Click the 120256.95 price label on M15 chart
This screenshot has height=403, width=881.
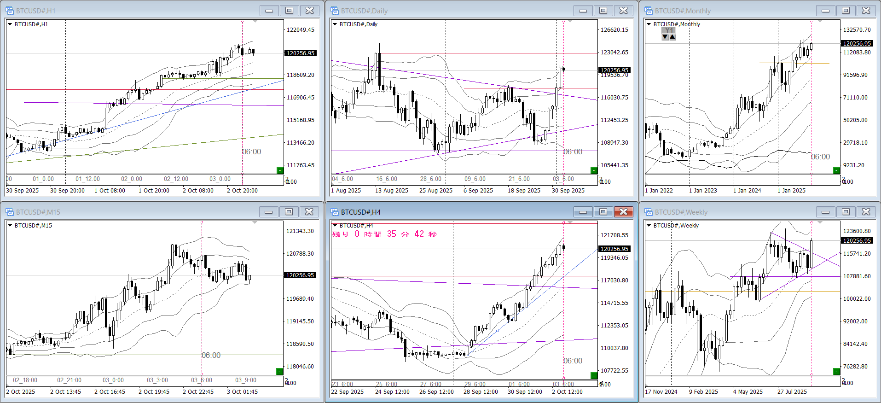point(300,275)
